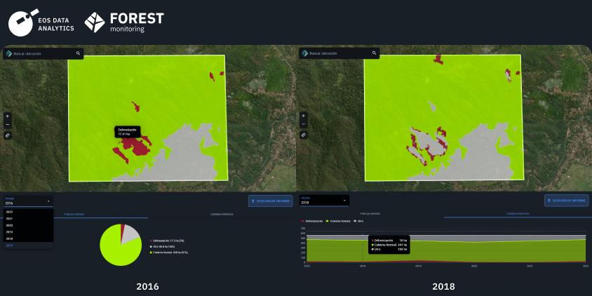Click Descargar Informe button in left panel

(x=270, y=201)
